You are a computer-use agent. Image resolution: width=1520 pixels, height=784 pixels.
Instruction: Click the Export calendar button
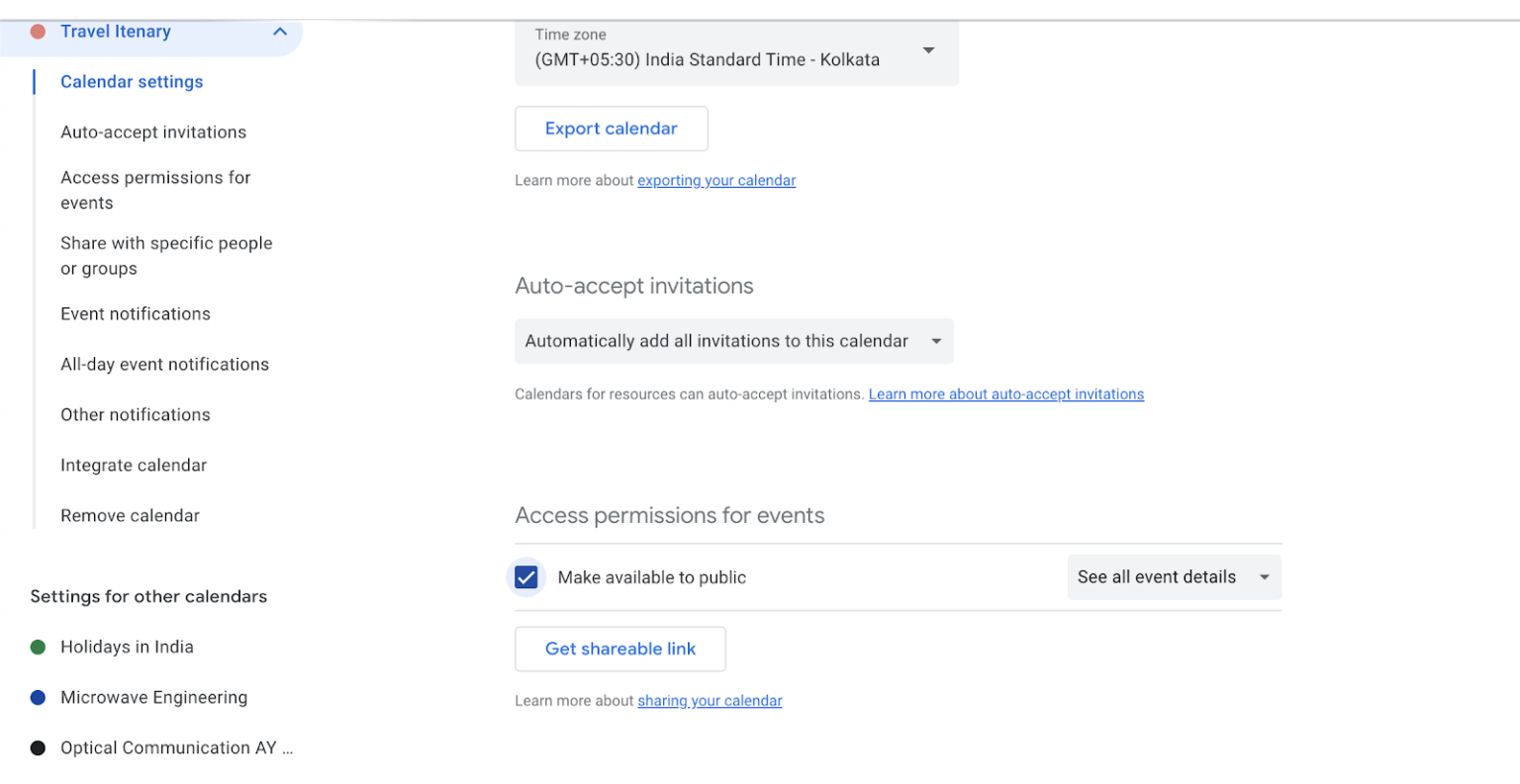point(611,129)
